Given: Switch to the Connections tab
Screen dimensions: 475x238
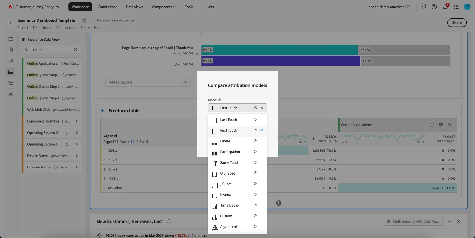Looking at the screenshot, I should [x=107, y=7].
